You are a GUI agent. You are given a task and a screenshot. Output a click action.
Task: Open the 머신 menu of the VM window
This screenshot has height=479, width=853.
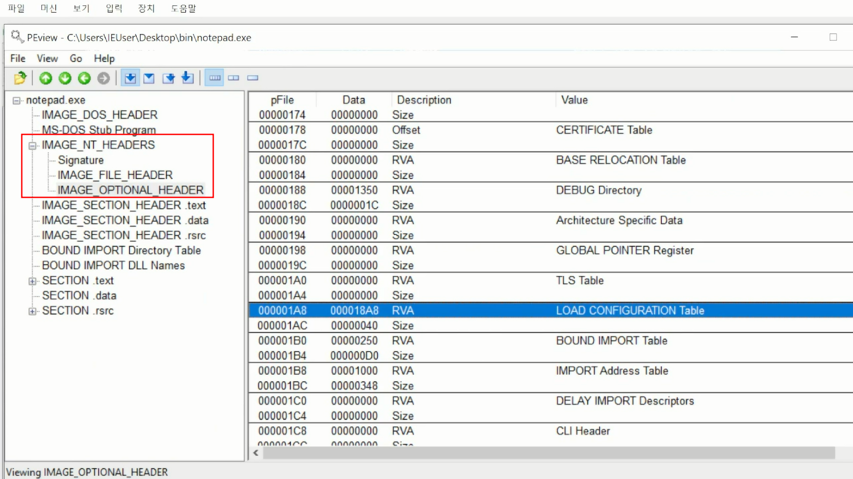49,8
